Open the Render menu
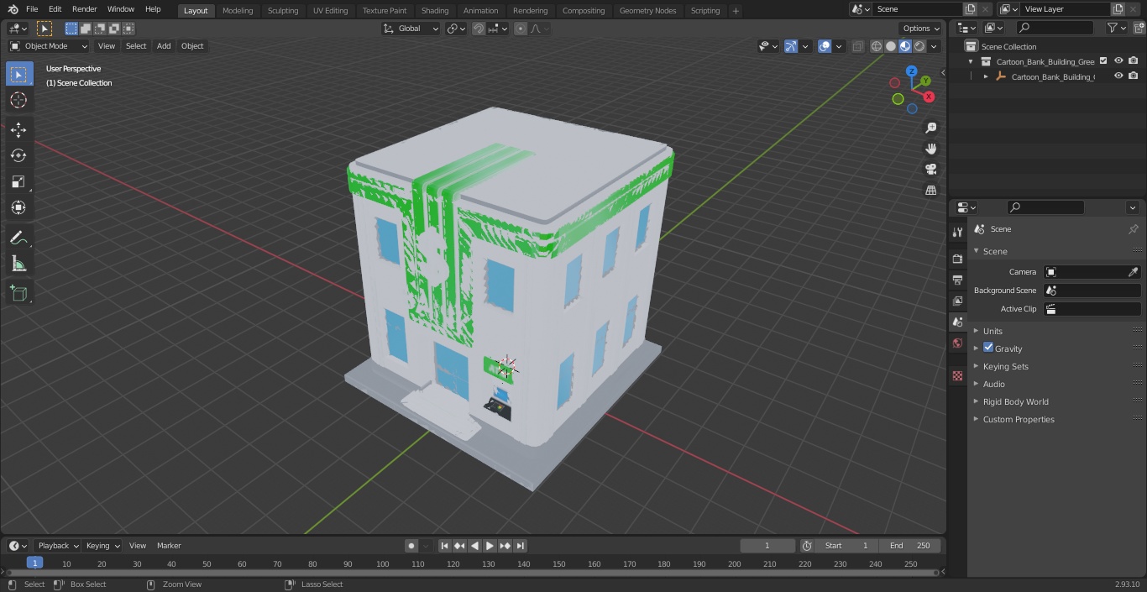The image size is (1147, 592). [84, 9]
